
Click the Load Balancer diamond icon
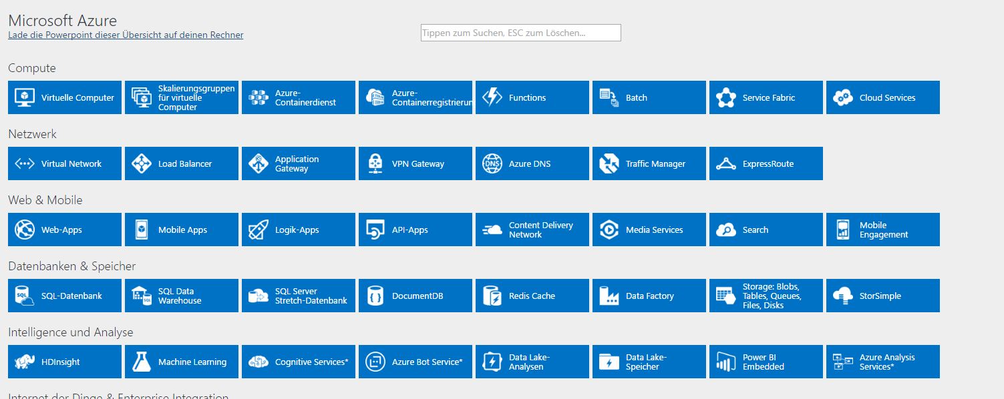(142, 163)
